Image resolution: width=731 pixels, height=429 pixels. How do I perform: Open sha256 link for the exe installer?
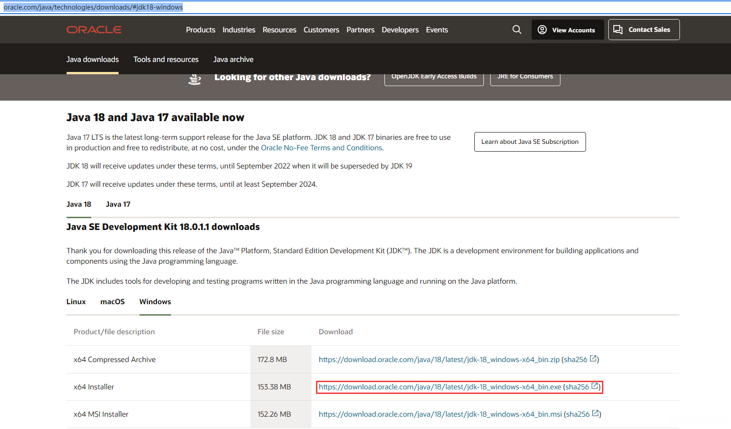[x=582, y=387]
